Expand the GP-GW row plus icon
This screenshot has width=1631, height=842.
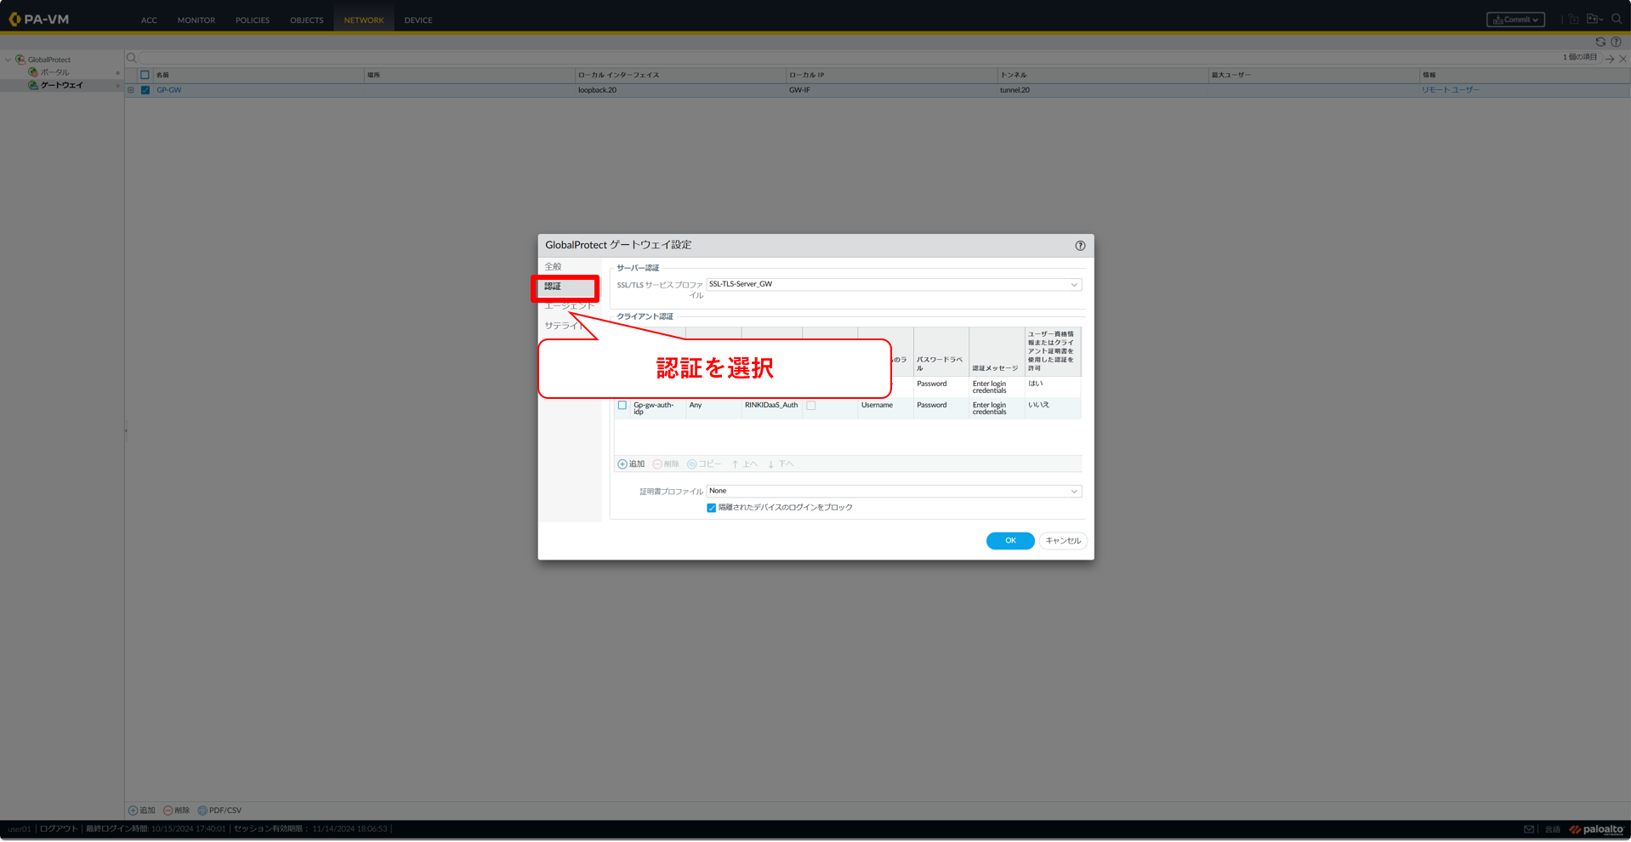click(131, 90)
